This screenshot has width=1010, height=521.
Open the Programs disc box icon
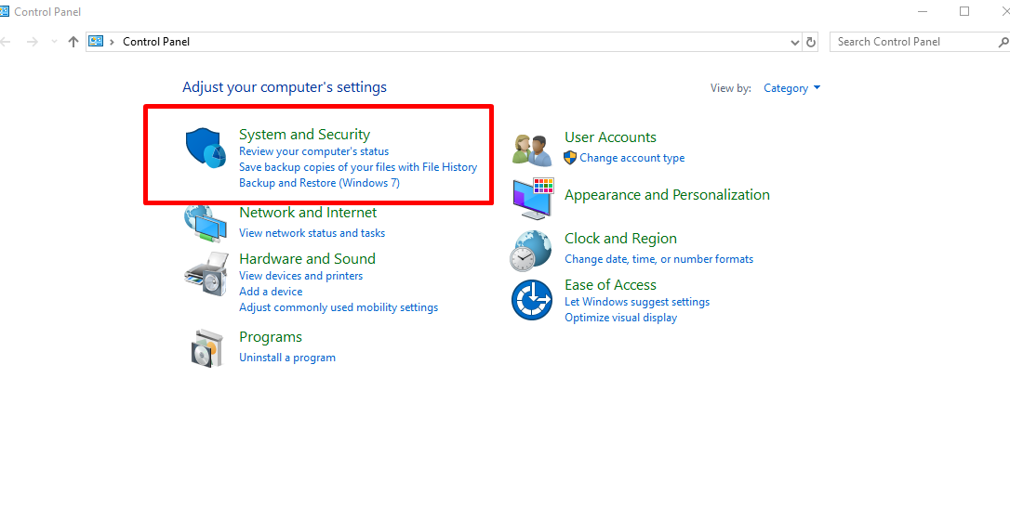[x=208, y=348]
